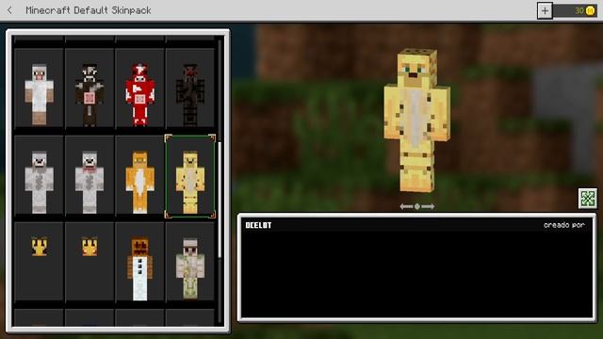Select the snow golem pumpkin-head skin
Viewport: 603px width, 339px height.
[139, 262]
